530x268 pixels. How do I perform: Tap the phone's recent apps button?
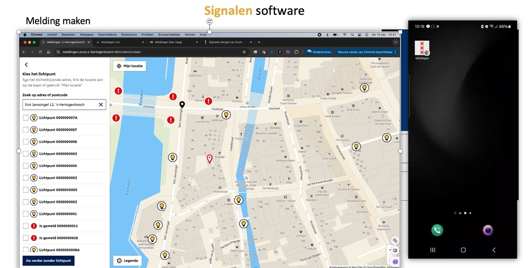(432, 250)
